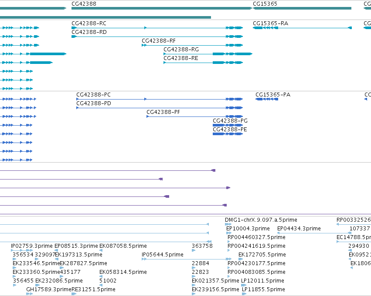Viewport: 371px width, 296px height.
Task: Click protein CG42388-PF label
Action: click(163, 112)
